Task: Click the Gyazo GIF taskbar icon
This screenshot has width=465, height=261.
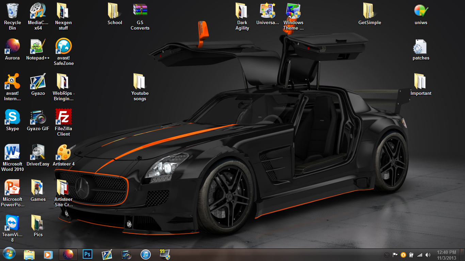Action: [x=126, y=255]
